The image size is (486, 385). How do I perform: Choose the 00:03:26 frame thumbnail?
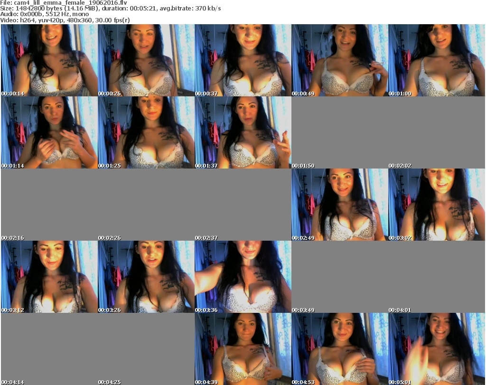point(146,277)
